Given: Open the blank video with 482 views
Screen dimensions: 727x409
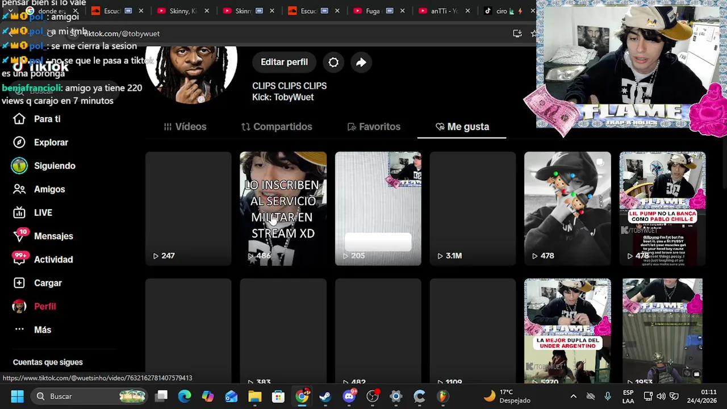Looking at the screenshot, I should coord(378,331).
